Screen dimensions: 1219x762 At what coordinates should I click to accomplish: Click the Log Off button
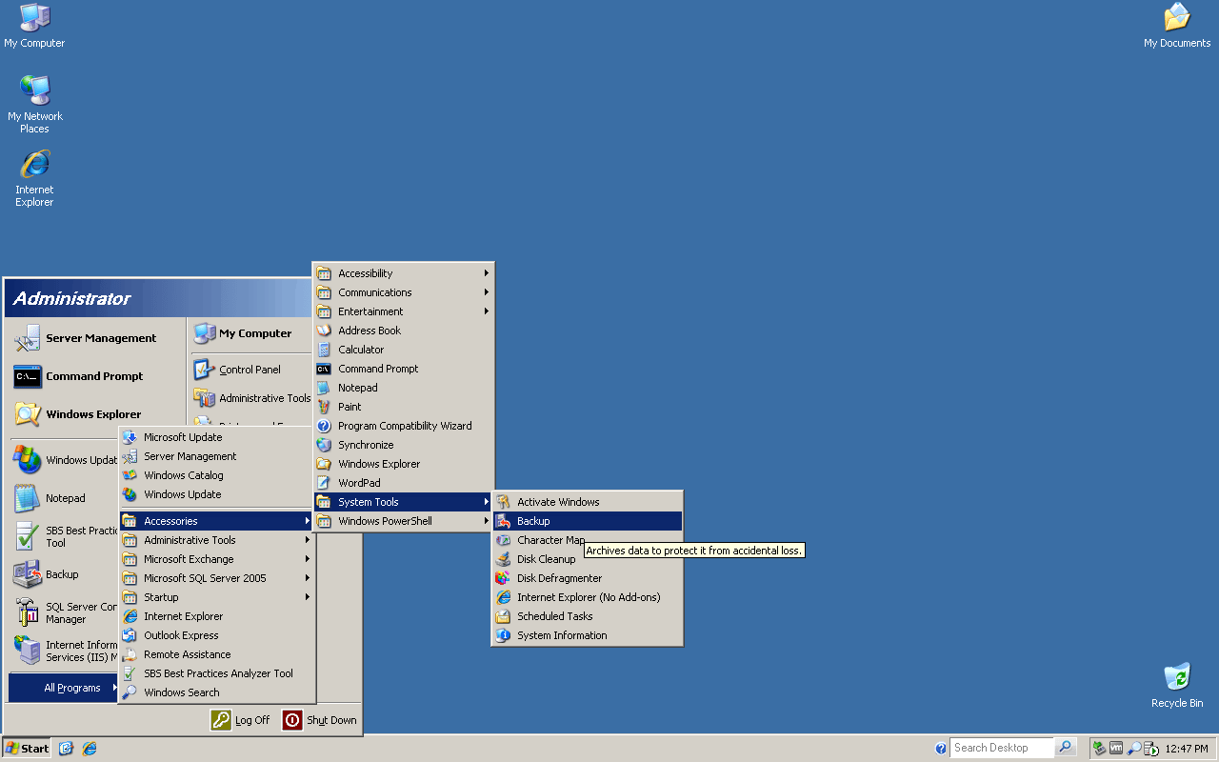pyautogui.click(x=242, y=720)
